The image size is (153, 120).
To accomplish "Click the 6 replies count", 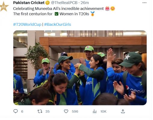I will tap(22, 111).
